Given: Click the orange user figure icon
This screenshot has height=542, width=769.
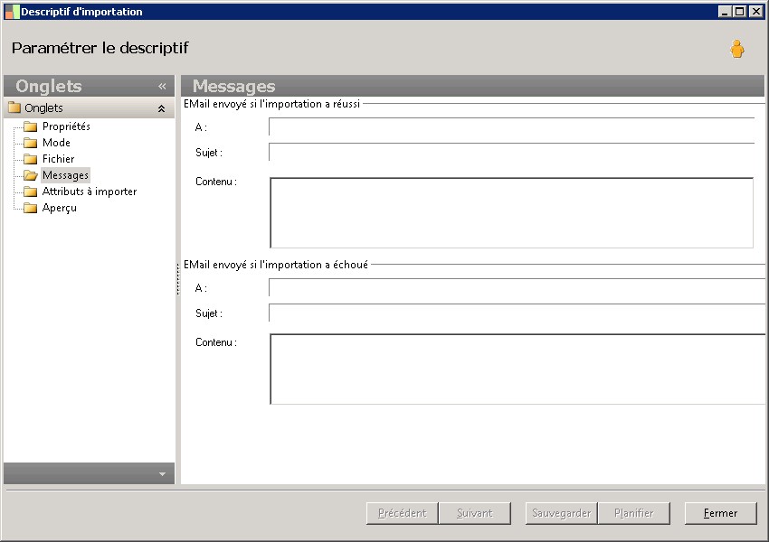Looking at the screenshot, I should pos(736,49).
